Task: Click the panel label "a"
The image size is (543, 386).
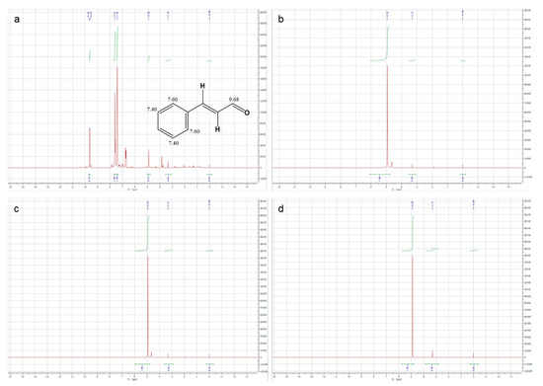Action: click(x=17, y=20)
